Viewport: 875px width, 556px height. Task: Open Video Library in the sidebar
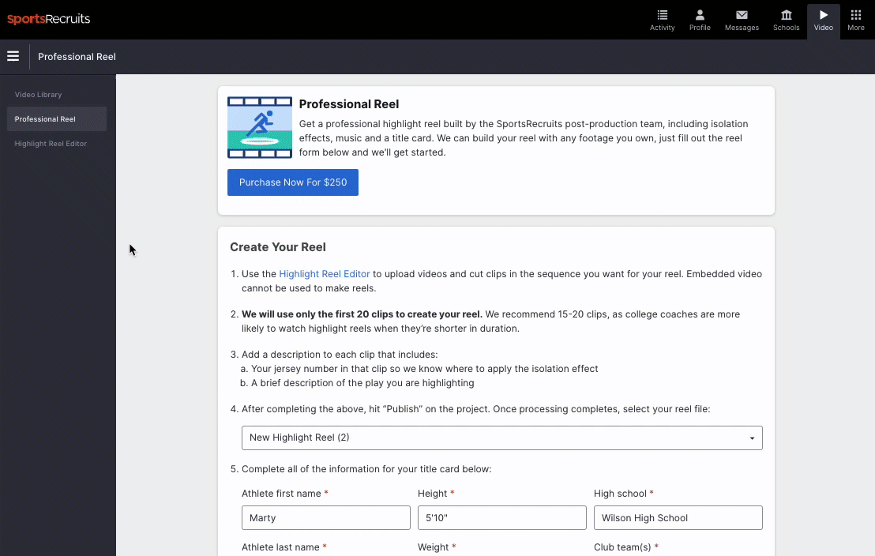pos(38,94)
